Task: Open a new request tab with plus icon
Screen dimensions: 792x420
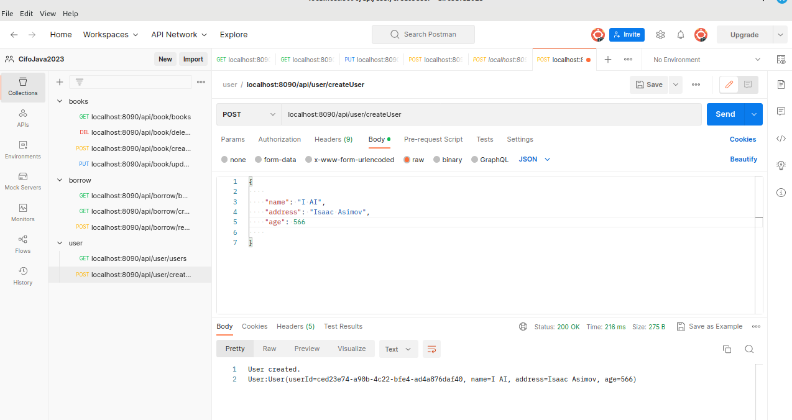Action: click(x=608, y=60)
